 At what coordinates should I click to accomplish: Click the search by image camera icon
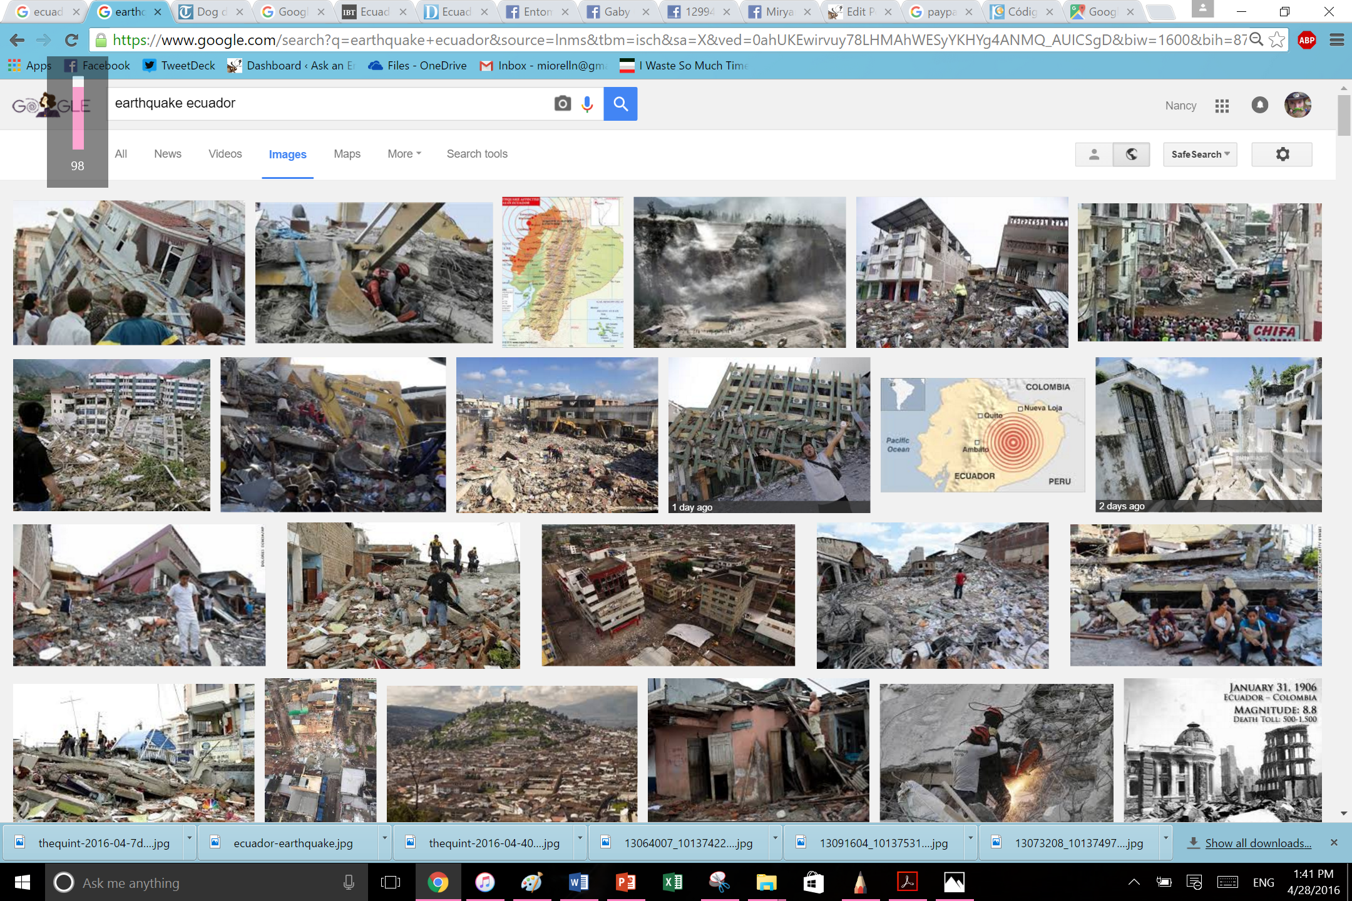tap(562, 104)
